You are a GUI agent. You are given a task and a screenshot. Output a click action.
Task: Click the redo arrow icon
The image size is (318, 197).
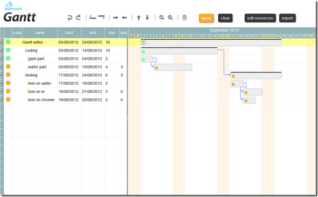click(79, 18)
